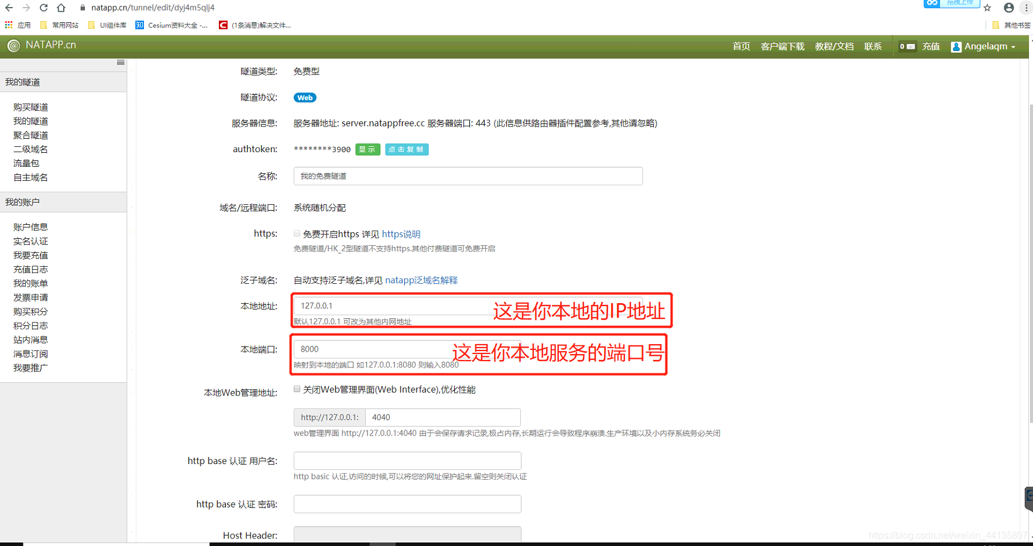Open 购买隧道 in sidebar
Viewport: 1033px width, 546px height.
(30, 107)
